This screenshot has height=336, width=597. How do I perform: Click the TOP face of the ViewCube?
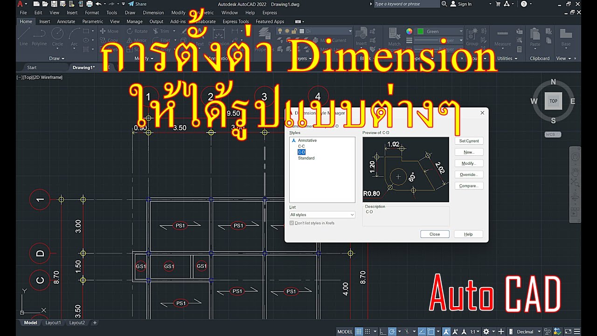click(x=553, y=101)
